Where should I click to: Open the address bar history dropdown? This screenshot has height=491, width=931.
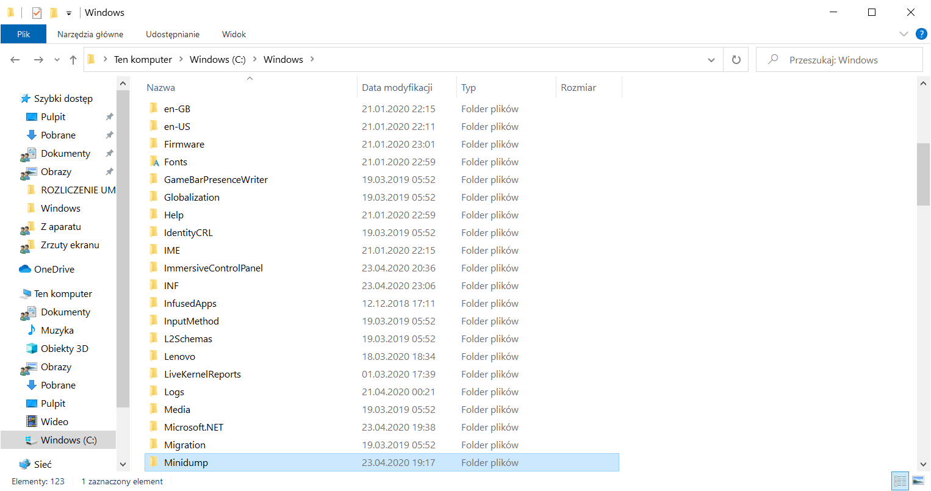click(711, 60)
